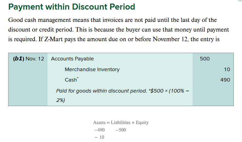Click the asterisk footnote marker beside Cash
242x142 pixels.
coord(78,78)
